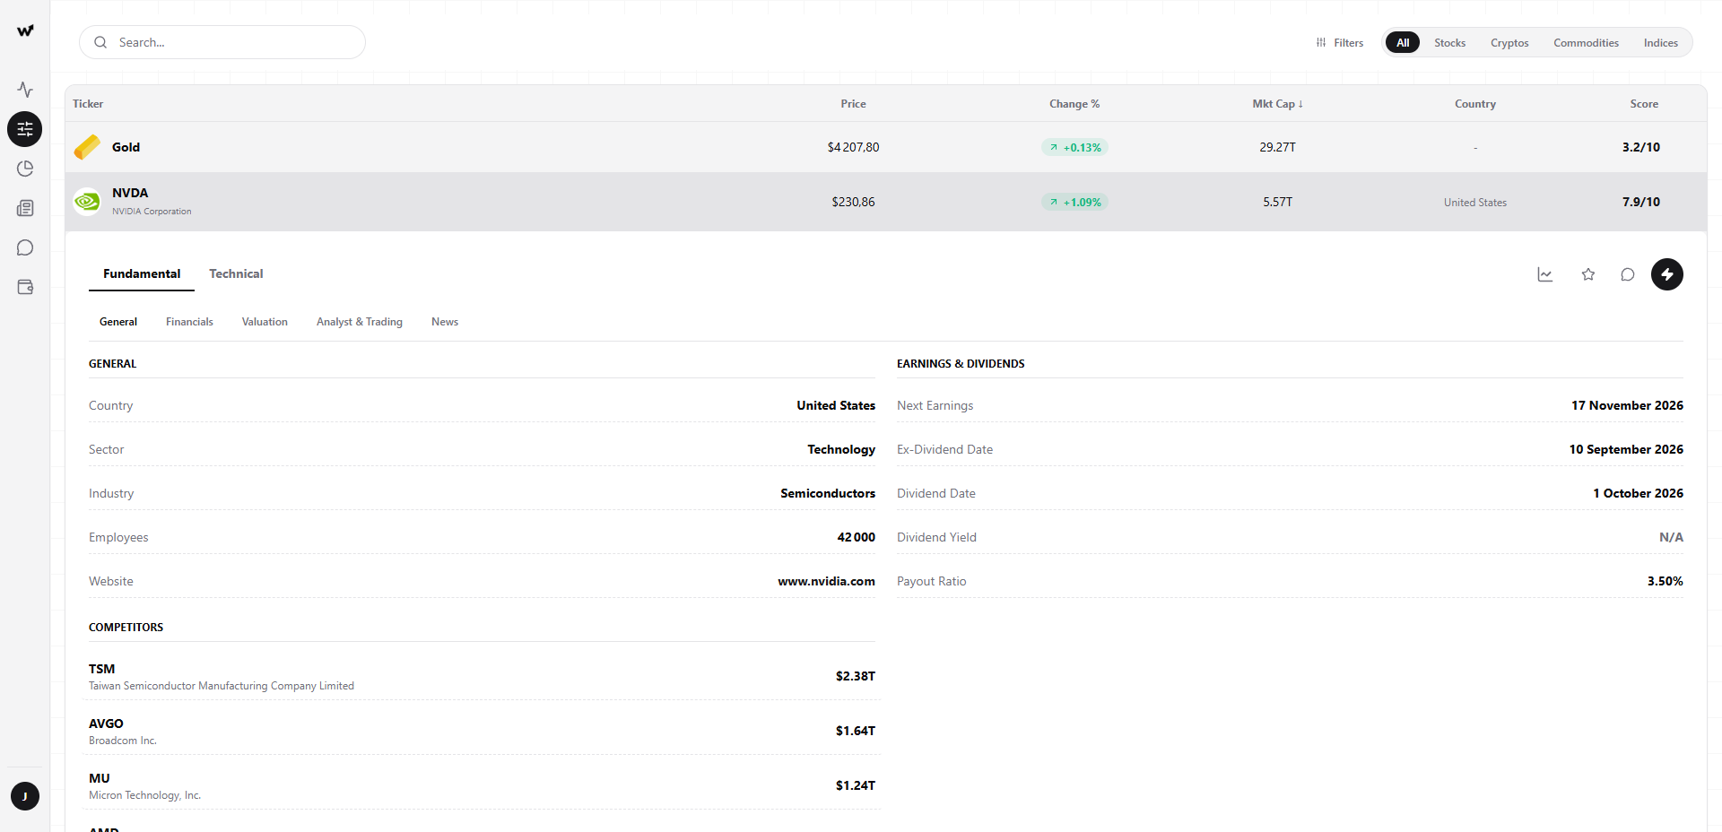The height and width of the screenshot is (832, 1722).
Task: Open the newspaper icon in sidebar
Action: 25,208
